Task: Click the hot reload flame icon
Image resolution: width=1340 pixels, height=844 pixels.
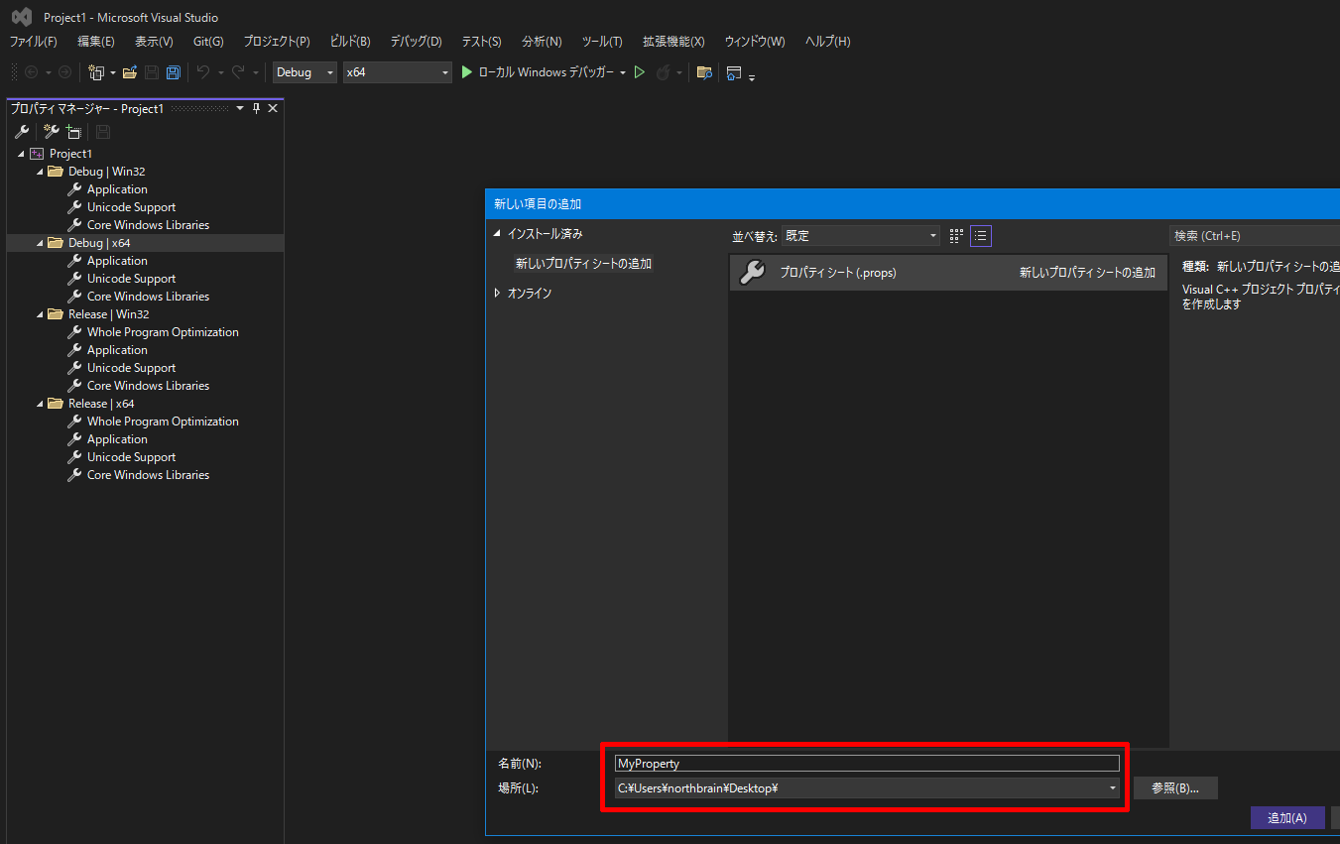Action: [663, 72]
